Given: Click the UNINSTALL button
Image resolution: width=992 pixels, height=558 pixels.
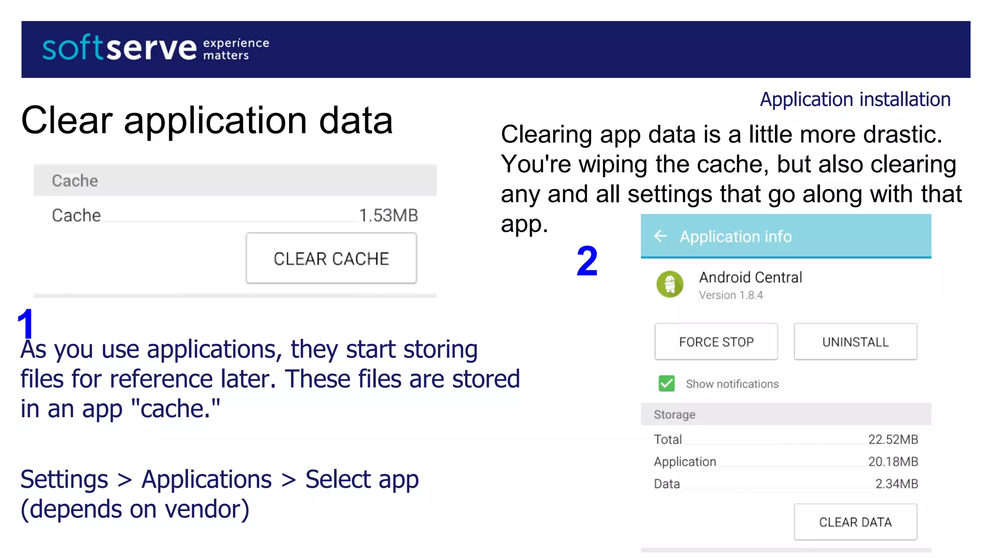Looking at the screenshot, I should coord(855,341).
